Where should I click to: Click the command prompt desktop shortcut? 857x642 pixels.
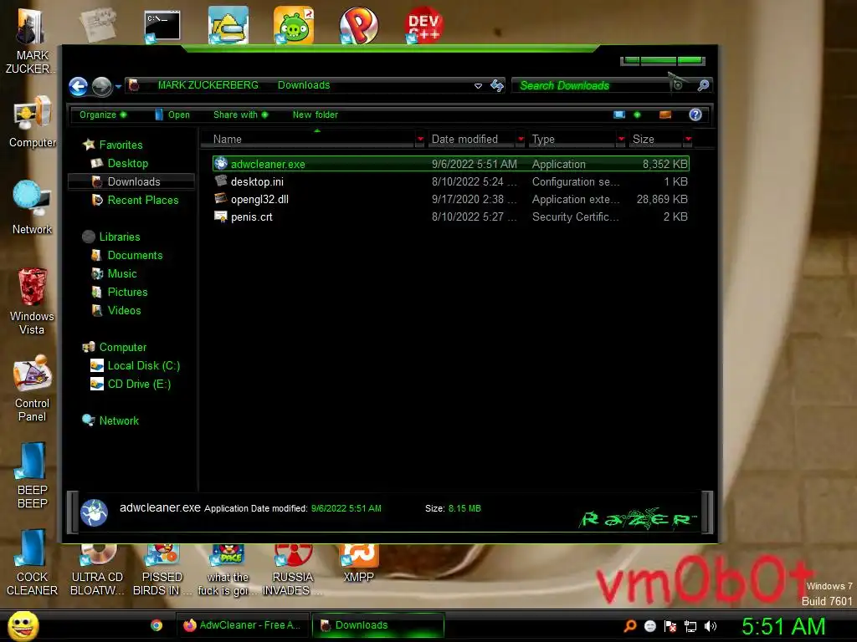pos(162,25)
